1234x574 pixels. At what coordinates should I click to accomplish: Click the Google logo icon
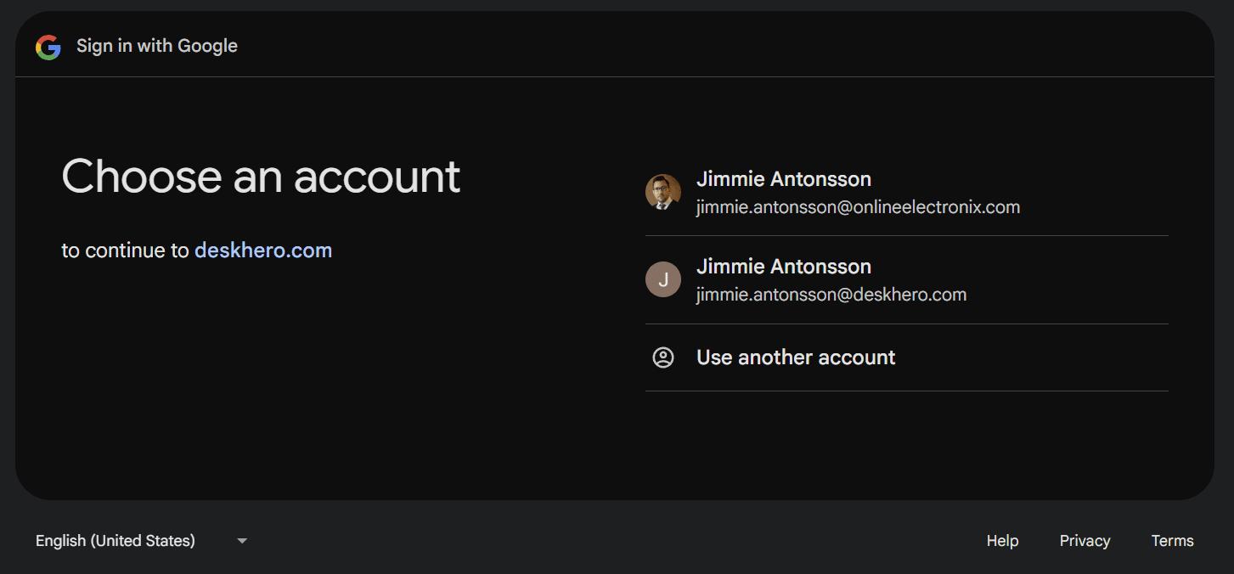point(48,47)
